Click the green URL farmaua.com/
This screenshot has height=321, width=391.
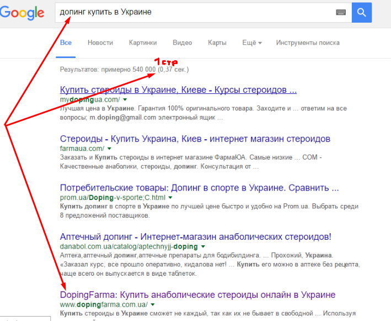82,149
